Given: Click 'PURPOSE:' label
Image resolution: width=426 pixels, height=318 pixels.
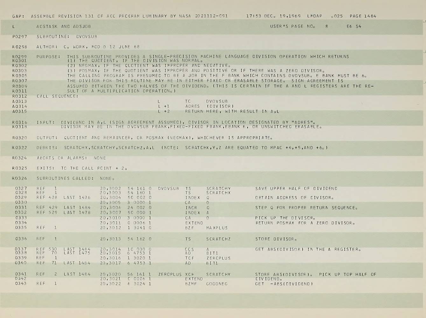Looking at the screenshot, I should [x=48, y=57].
